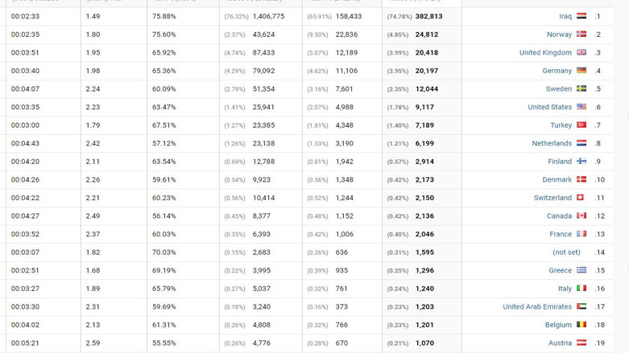The image size is (629, 353).
Task: Select the Denmark country link
Action: (557, 179)
